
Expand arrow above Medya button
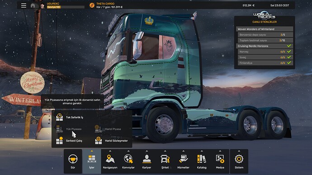click(220, 151)
